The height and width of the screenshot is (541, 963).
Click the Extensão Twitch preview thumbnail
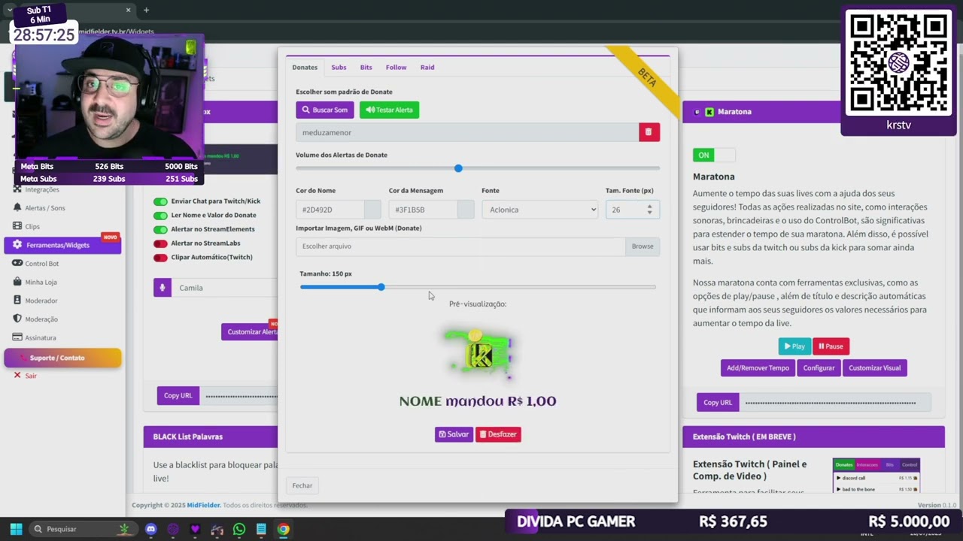876,476
